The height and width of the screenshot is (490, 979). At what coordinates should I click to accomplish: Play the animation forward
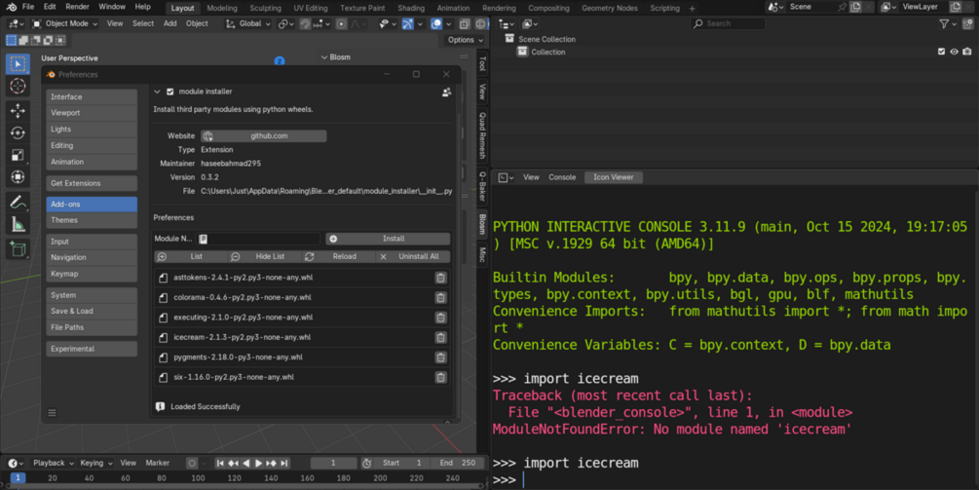click(258, 463)
